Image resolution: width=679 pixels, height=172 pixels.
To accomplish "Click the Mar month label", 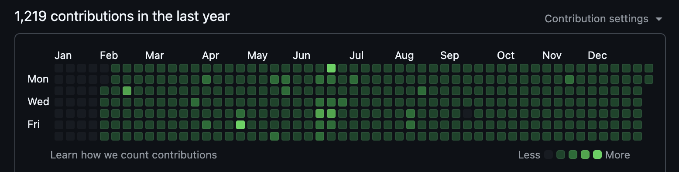I will 154,55.
